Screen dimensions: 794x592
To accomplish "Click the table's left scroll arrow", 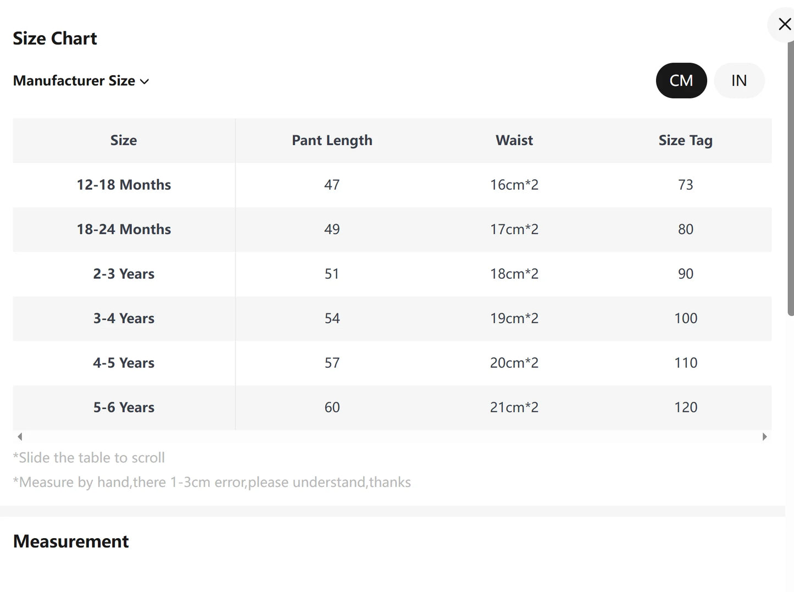I will (x=20, y=436).
